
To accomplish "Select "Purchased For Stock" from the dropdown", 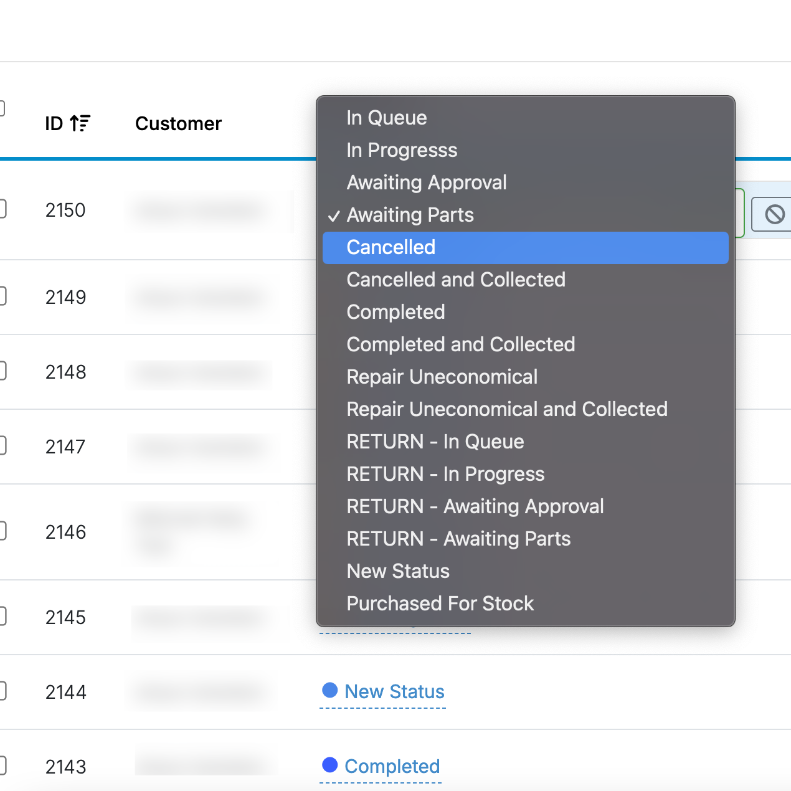I will point(440,604).
